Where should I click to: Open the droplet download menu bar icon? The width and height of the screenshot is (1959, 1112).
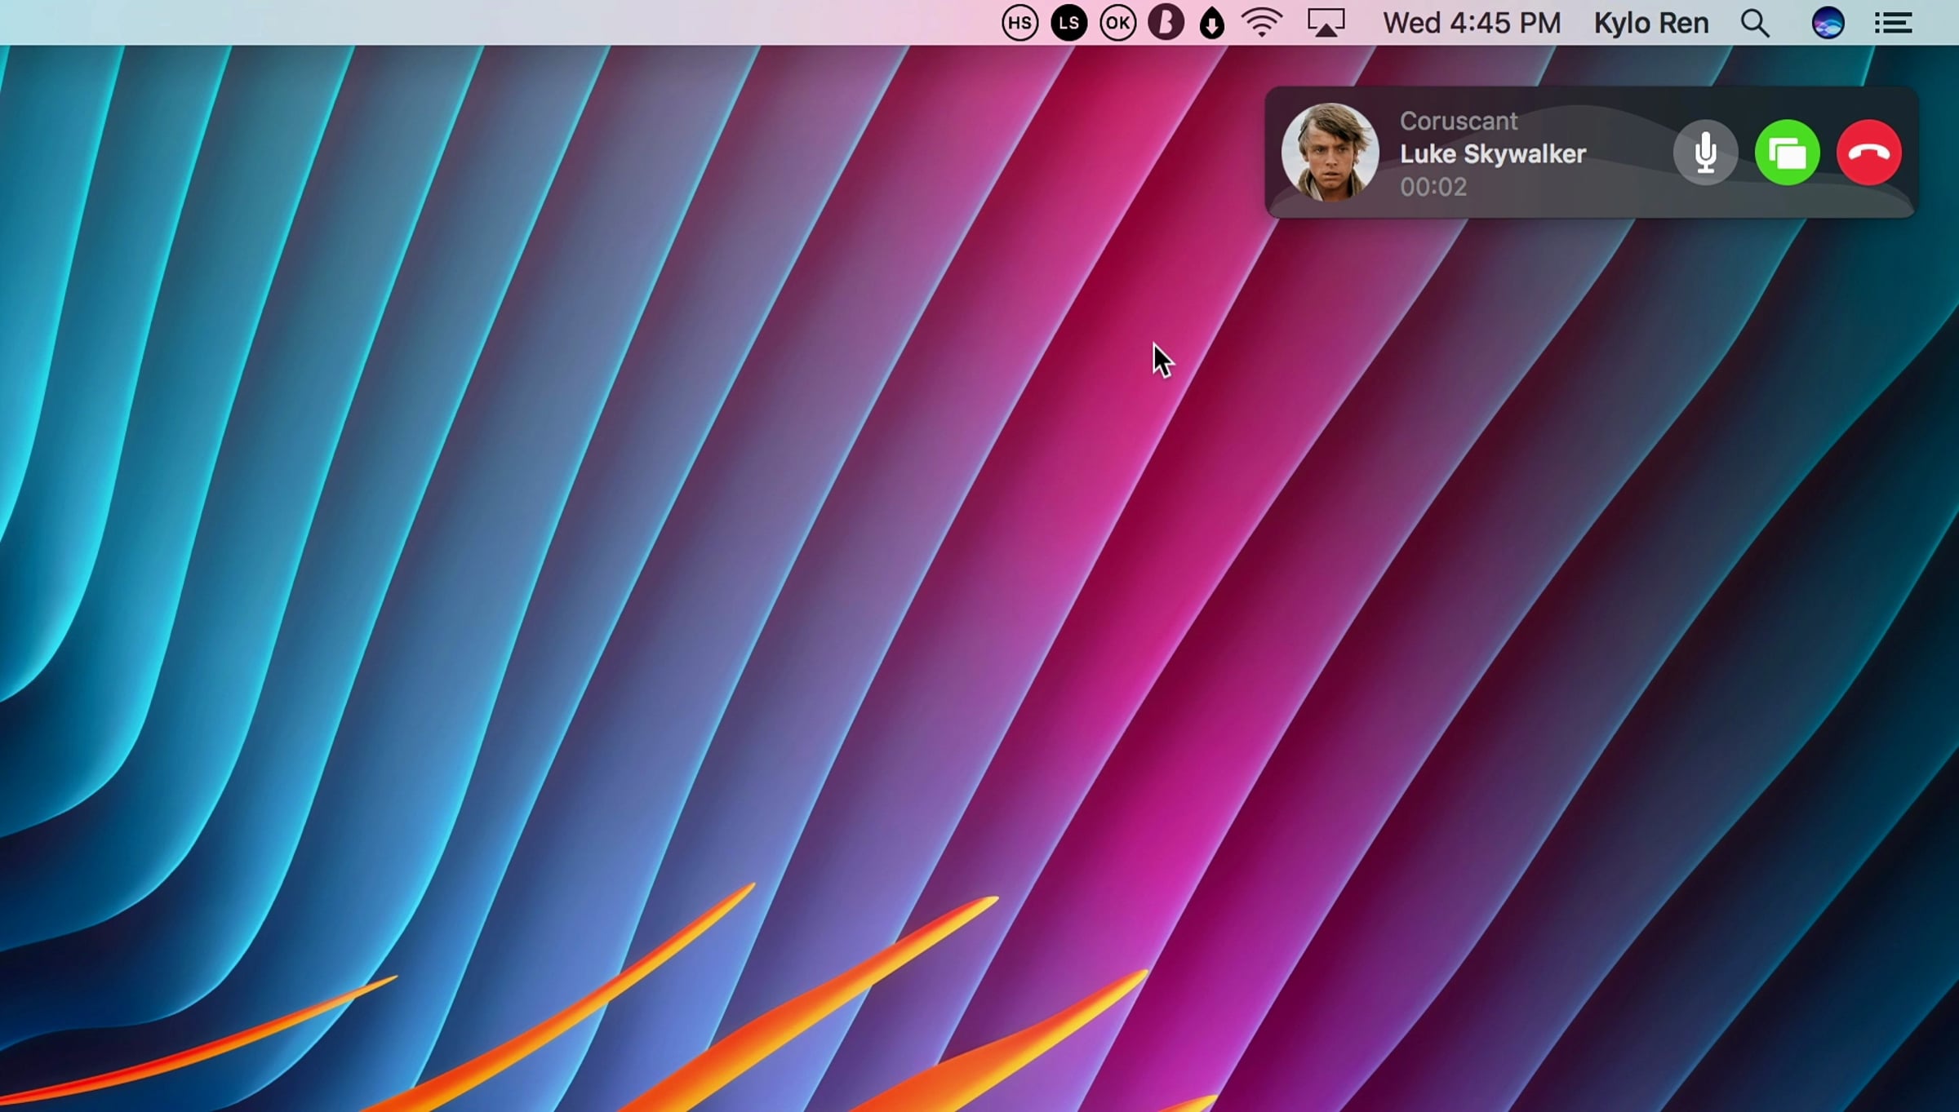tap(1212, 23)
